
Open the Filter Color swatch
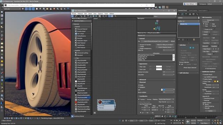tap(159, 67)
